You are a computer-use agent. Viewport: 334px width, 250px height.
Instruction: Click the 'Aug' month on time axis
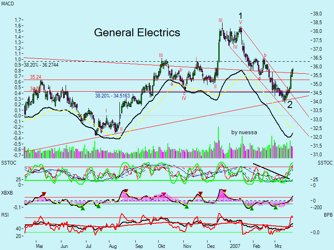point(113,246)
